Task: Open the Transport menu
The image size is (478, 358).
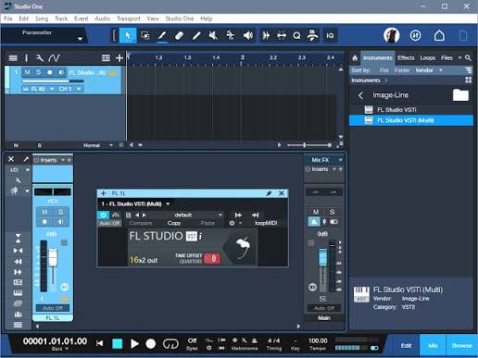Action: (x=129, y=19)
